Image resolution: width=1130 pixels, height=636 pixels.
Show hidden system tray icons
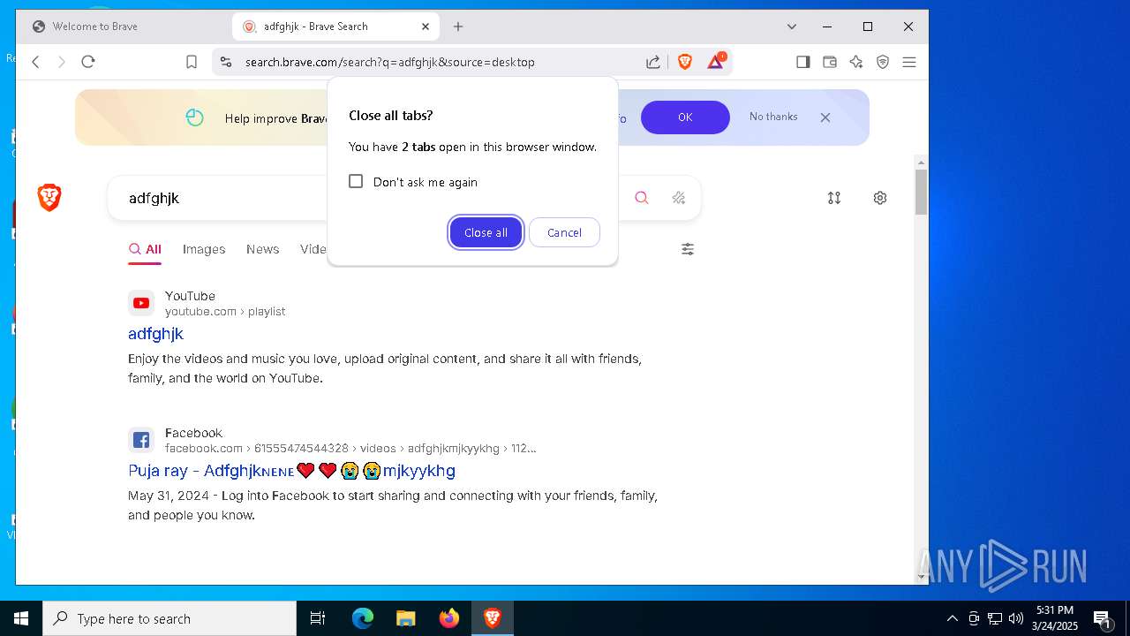click(952, 618)
